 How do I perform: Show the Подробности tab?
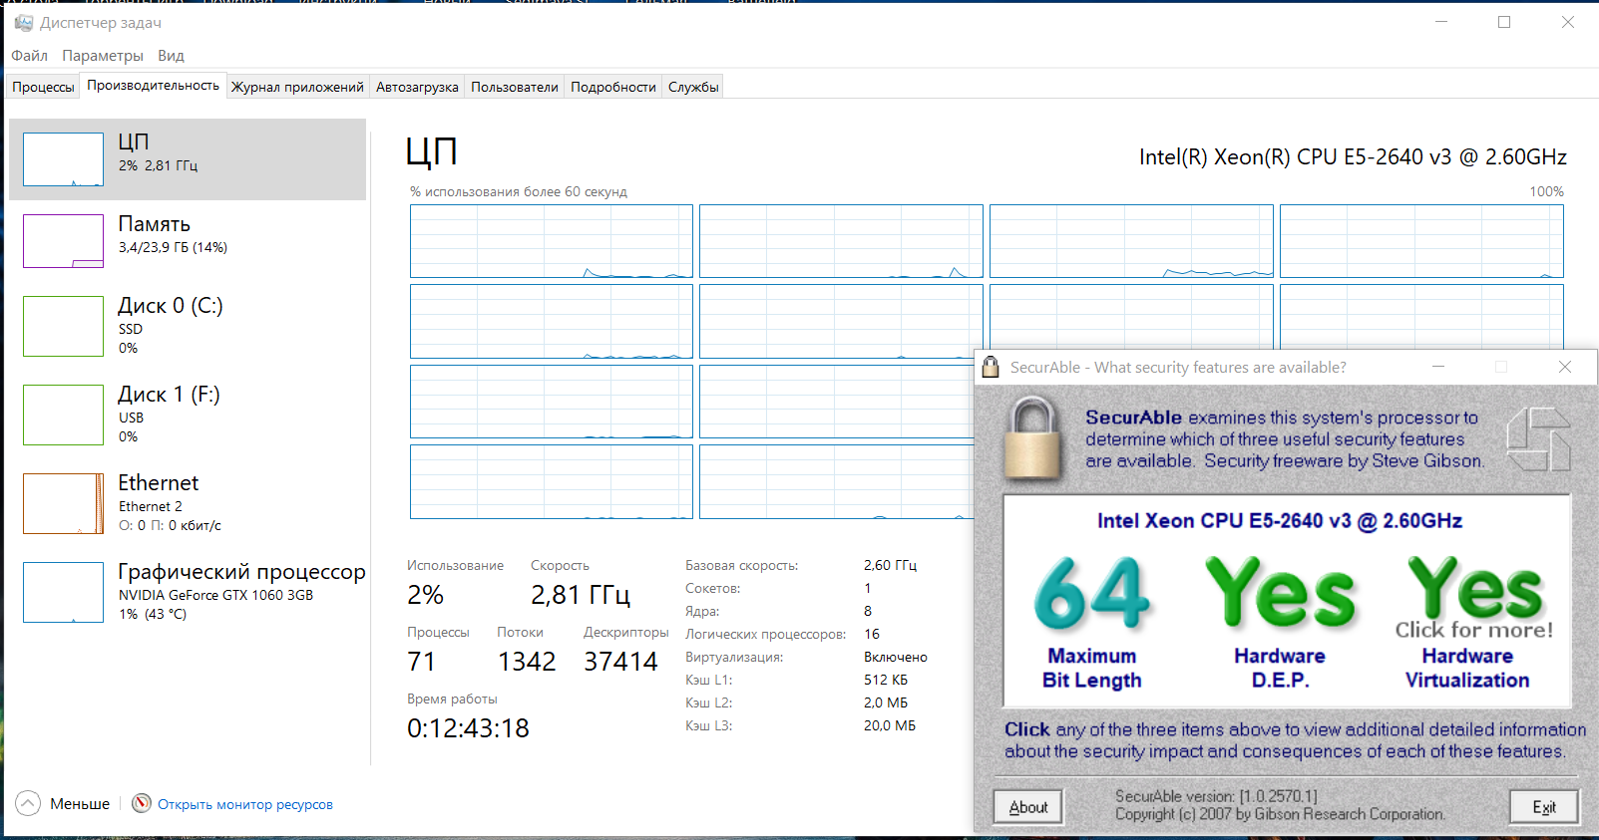pos(613,87)
